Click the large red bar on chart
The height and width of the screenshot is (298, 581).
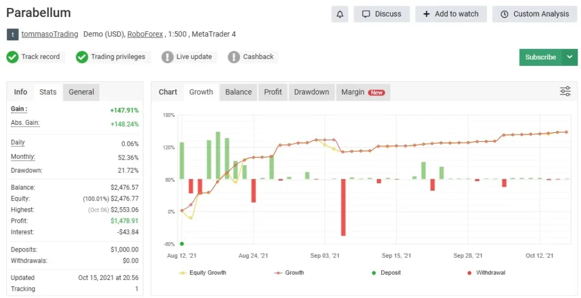[x=343, y=207]
